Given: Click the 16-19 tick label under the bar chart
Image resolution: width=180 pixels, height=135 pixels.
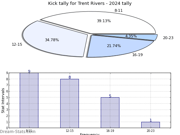Looking at the screenshot, I should 110,131.
